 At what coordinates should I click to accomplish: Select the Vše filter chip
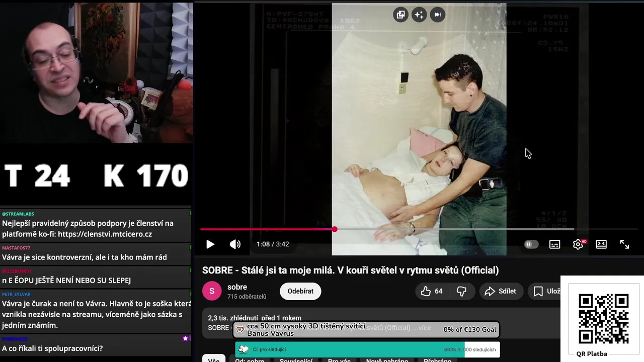click(213, 359)
